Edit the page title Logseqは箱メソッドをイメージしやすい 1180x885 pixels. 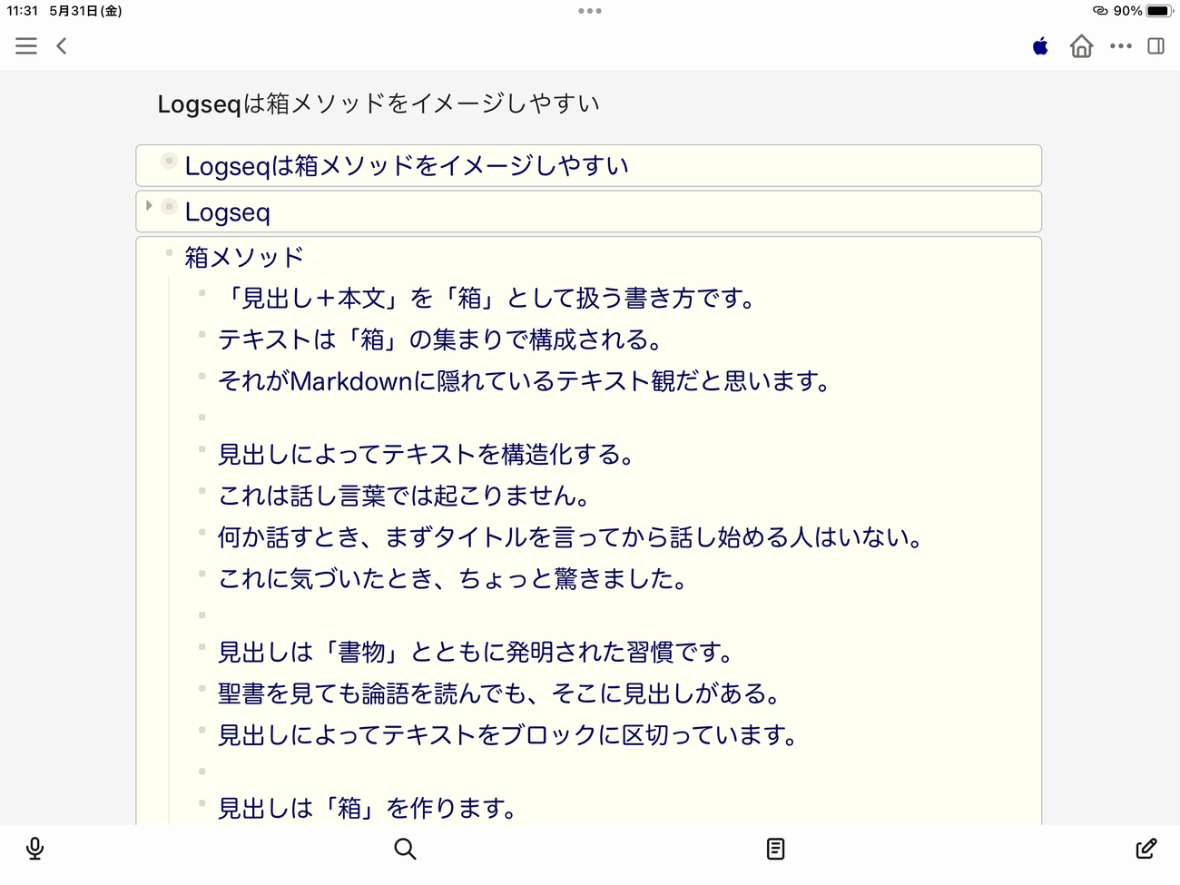click(379, 103)
